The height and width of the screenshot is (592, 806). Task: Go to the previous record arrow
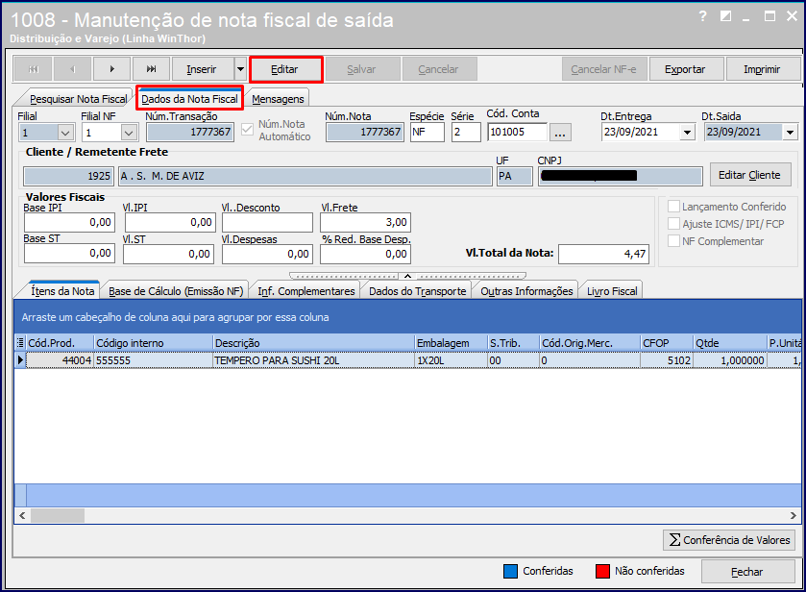tap(72, 69)
